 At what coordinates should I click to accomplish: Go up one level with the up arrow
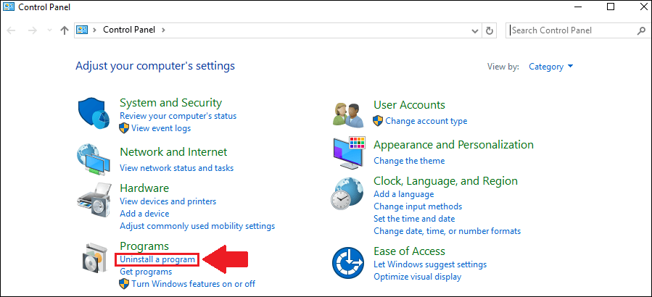64,30
